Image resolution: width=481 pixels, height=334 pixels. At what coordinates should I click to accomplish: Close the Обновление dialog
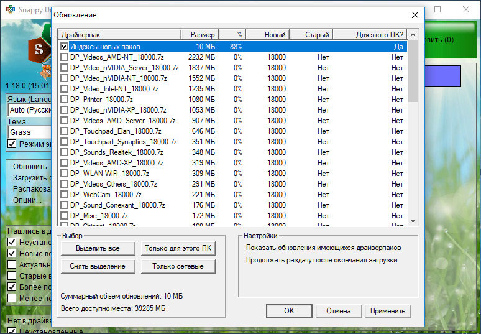[x=415, y=15]
